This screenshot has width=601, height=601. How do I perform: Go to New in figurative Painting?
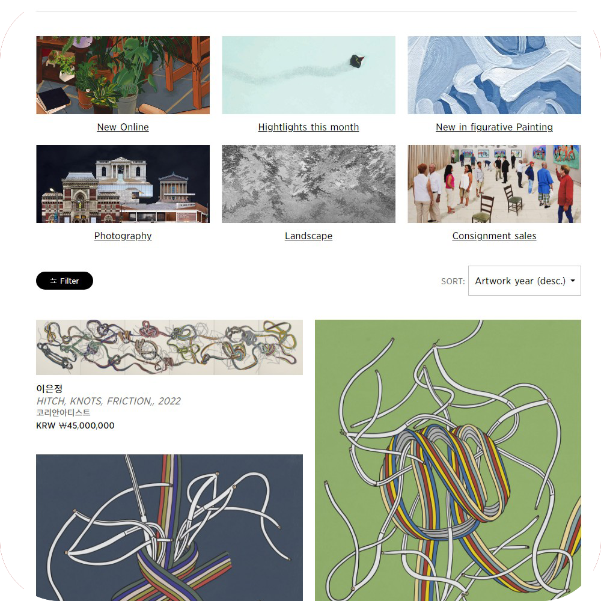coord(494,127)
